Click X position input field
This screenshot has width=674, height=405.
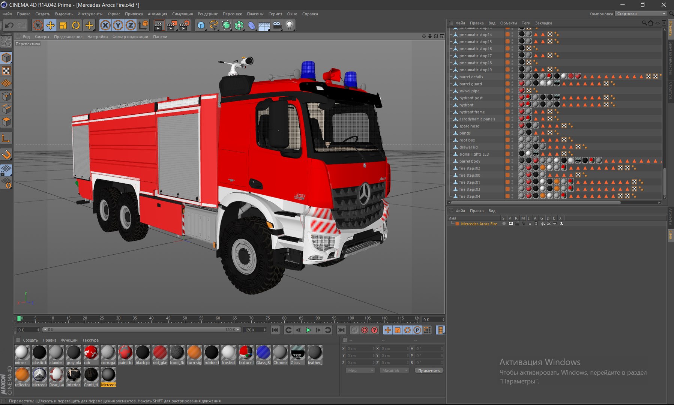point(360,348)
